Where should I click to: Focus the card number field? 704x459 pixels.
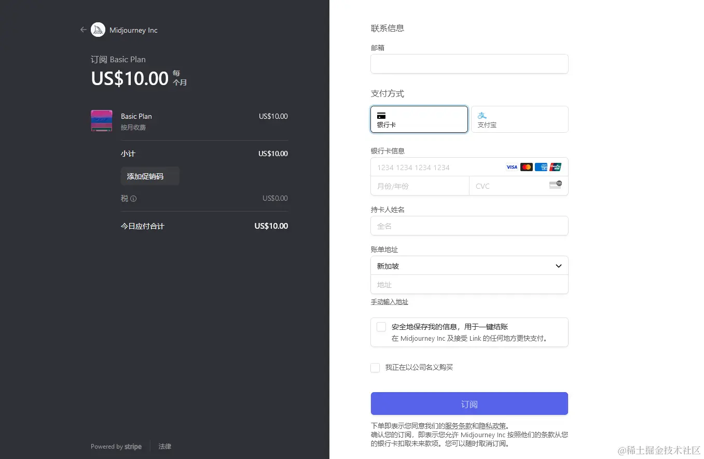pos(470,167)
